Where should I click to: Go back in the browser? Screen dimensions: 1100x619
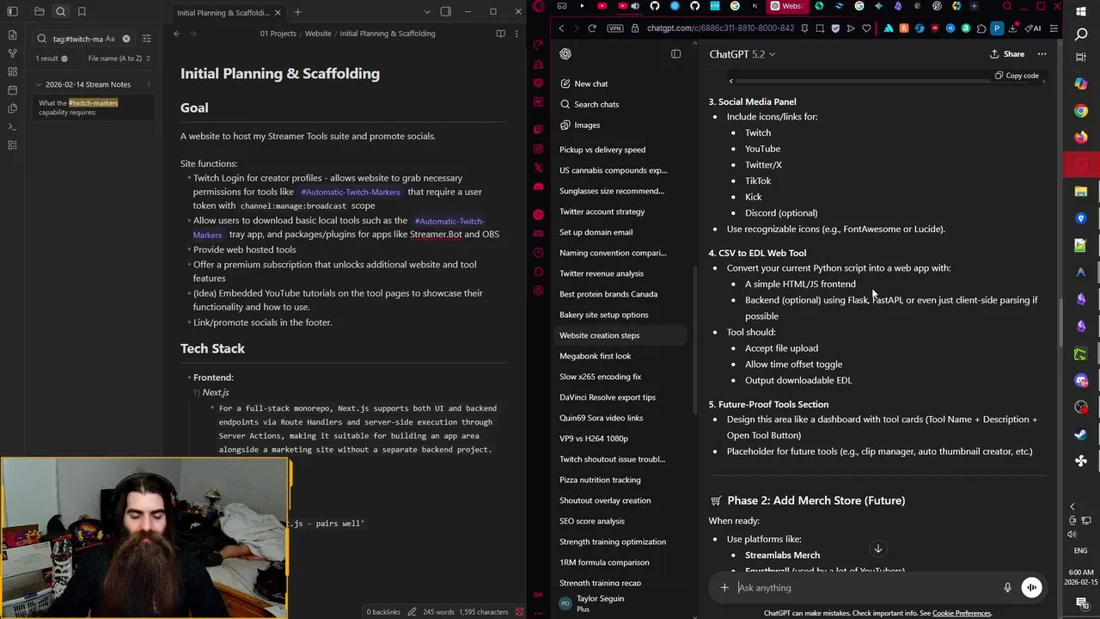point(561,28)
